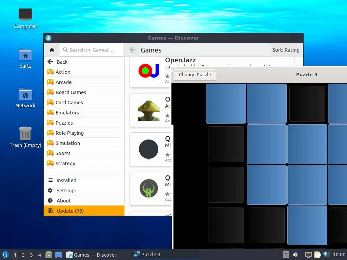Open the Computer desktop icon
The height and width of the screenshot is (260, 347).
coord(25,19)
